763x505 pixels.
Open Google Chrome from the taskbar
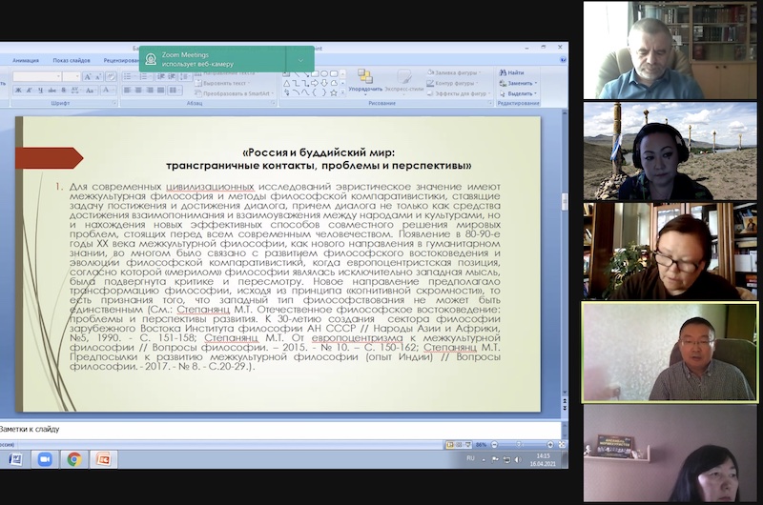(72, 459)
